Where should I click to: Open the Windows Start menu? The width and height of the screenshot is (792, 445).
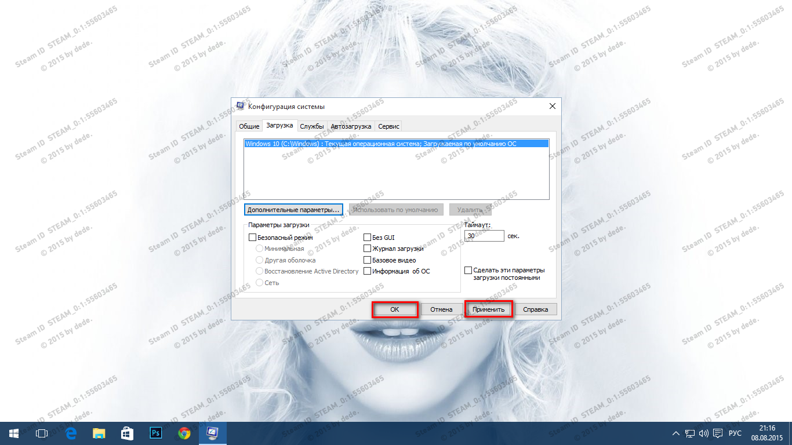coord(13,433)
